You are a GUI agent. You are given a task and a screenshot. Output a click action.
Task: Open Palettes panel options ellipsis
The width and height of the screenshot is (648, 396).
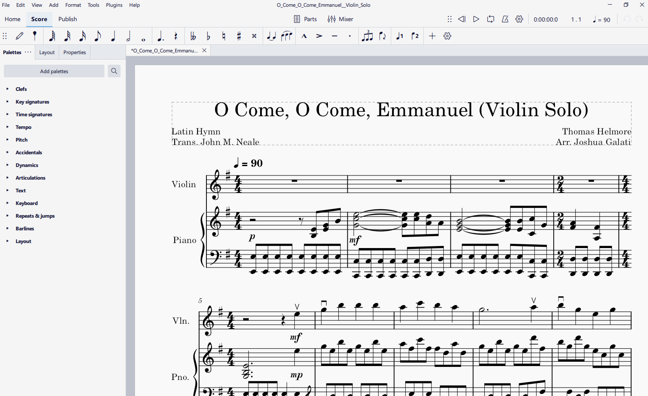tap(28, 52)
